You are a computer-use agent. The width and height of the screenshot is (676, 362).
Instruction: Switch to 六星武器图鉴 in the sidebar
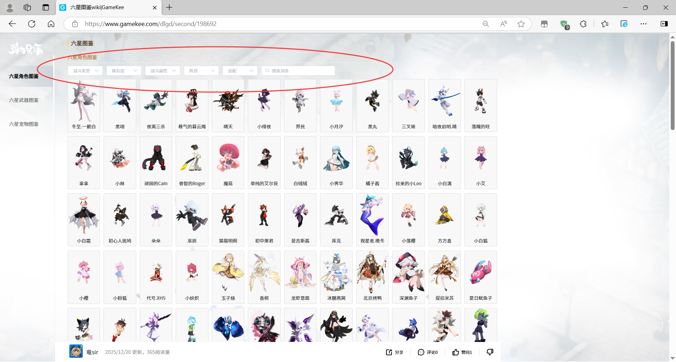pos(24,100)
